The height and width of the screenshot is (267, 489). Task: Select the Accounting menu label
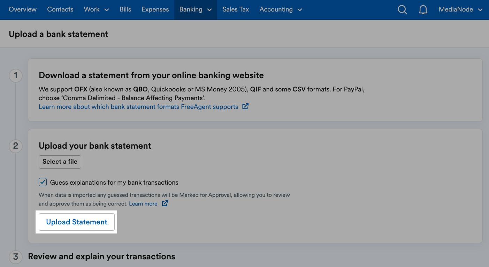[276, 9]
